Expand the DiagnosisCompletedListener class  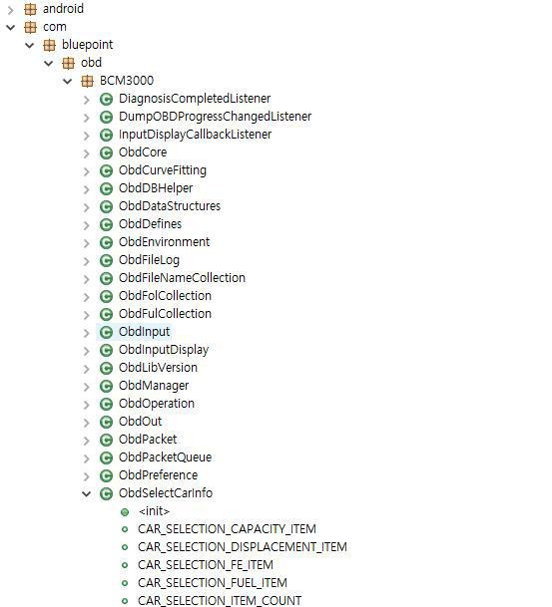(87, 100)
